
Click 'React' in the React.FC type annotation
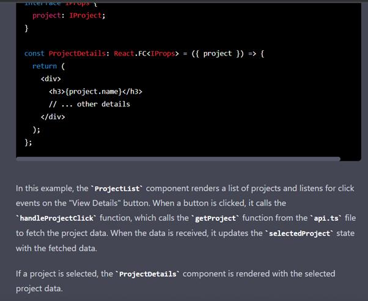pyautogui.click(x=124, y=54)
